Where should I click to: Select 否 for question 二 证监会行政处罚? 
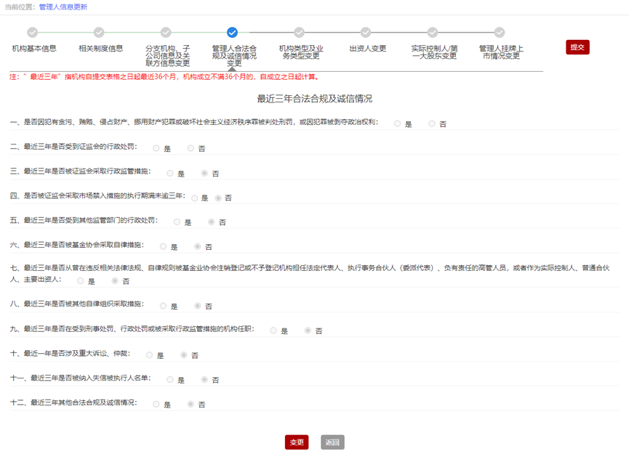pos(191,148)
